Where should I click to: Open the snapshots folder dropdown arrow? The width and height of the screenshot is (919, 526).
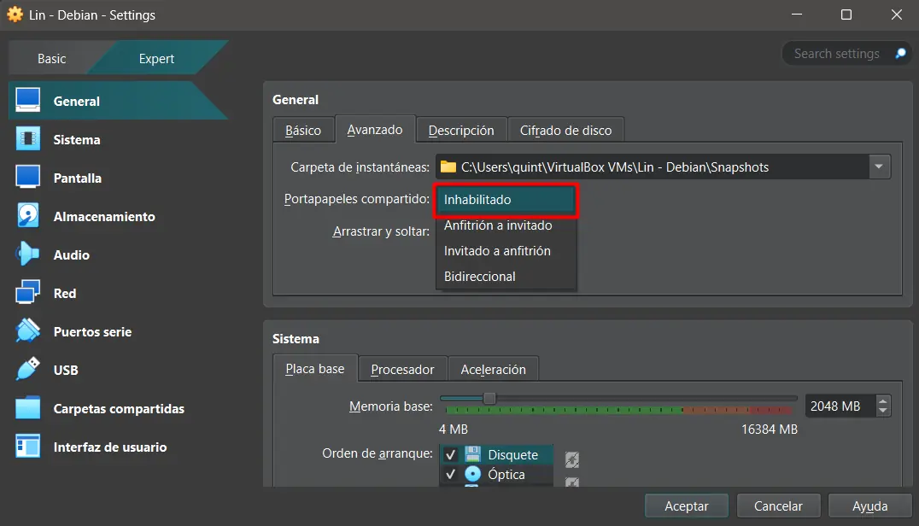point(878,166)
